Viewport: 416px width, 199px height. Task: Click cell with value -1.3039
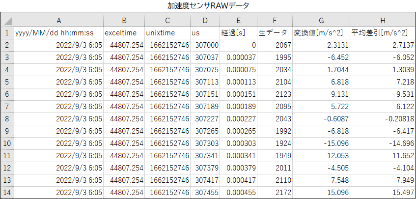coord(383,69)
